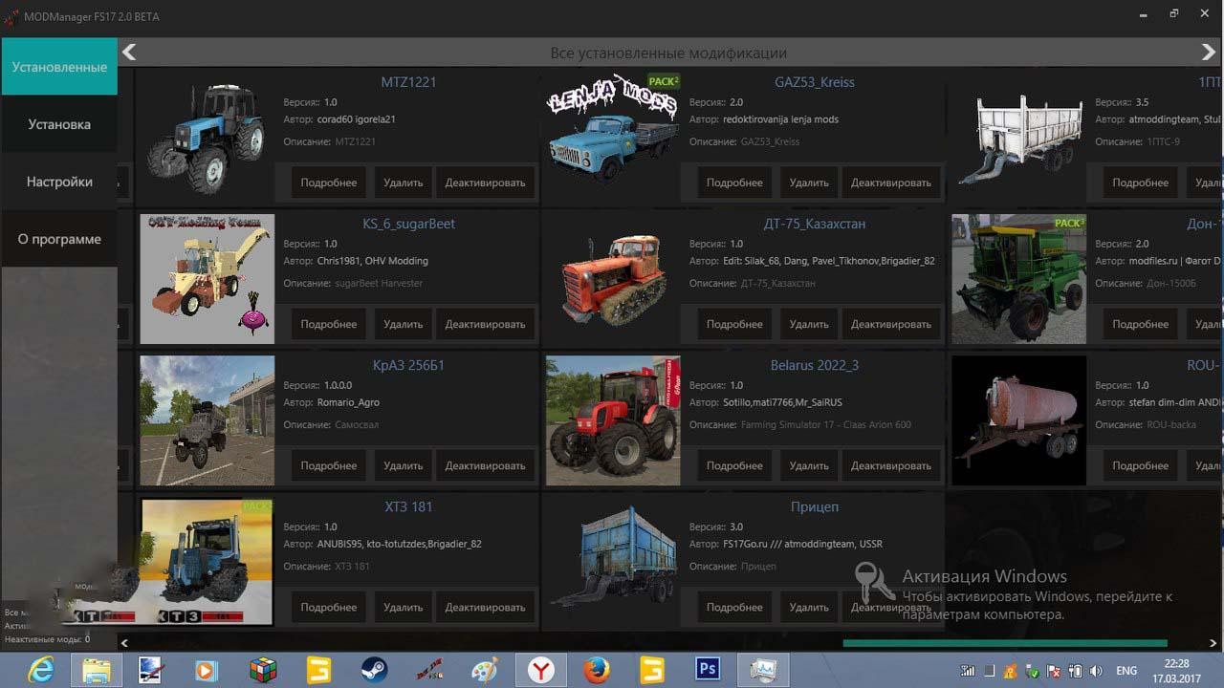Screen dimensions: 1224x688
Task: Click the left arrow in the header bar
Action: (130, 53)
